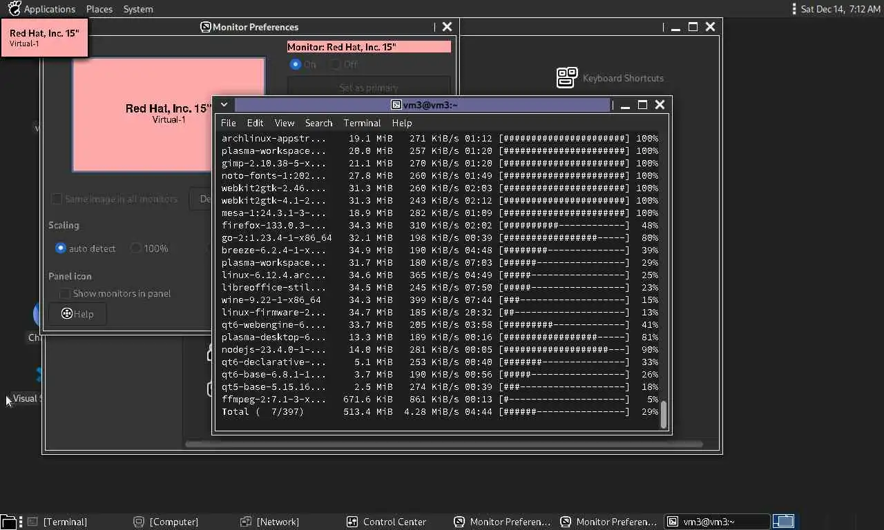Switch to second Monitor Preferences taskbar entry
This screenshot has width=884, height=530.
pos(608,522)
